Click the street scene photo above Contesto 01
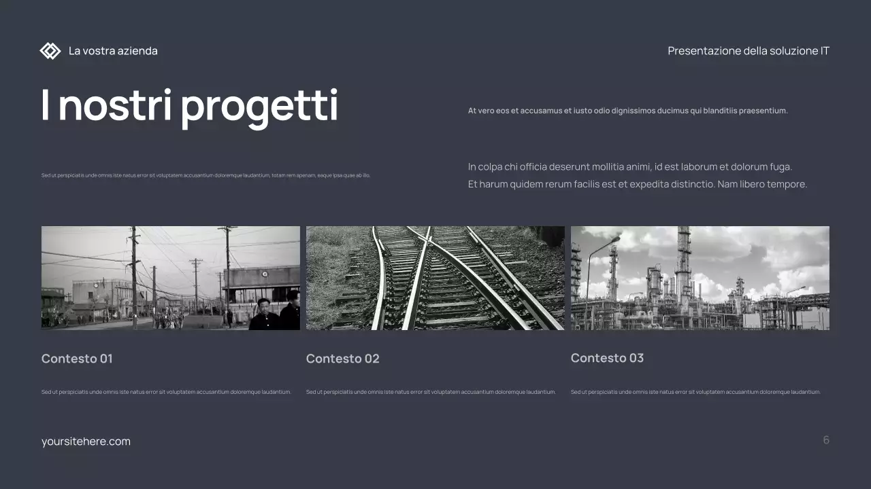 click(x=170, y=277)
